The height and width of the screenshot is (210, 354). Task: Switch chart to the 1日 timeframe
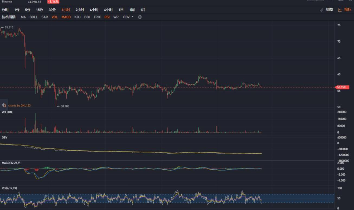(121, 10)
